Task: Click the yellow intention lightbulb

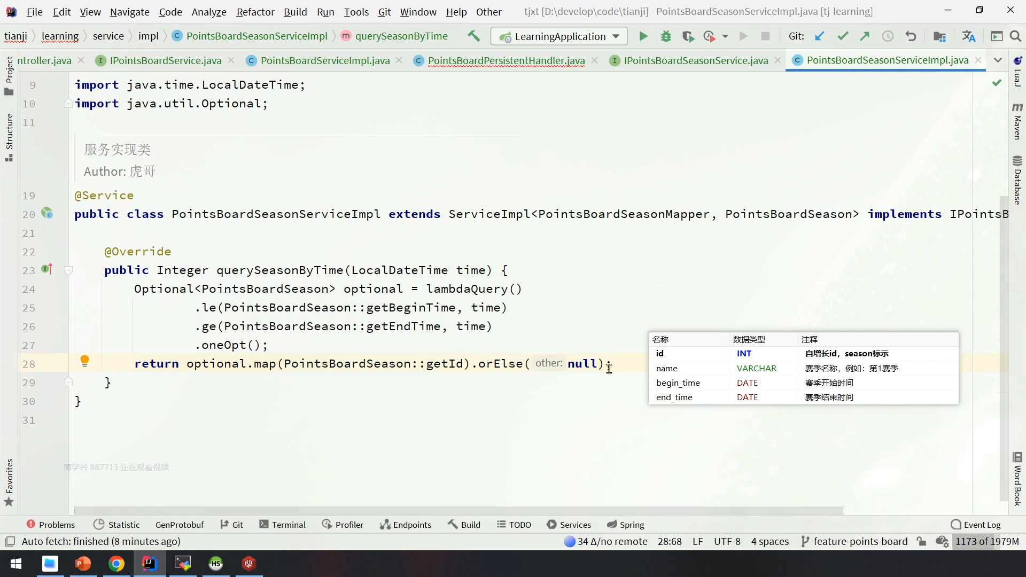Action: pyautogui.click(x=84, y=361)
